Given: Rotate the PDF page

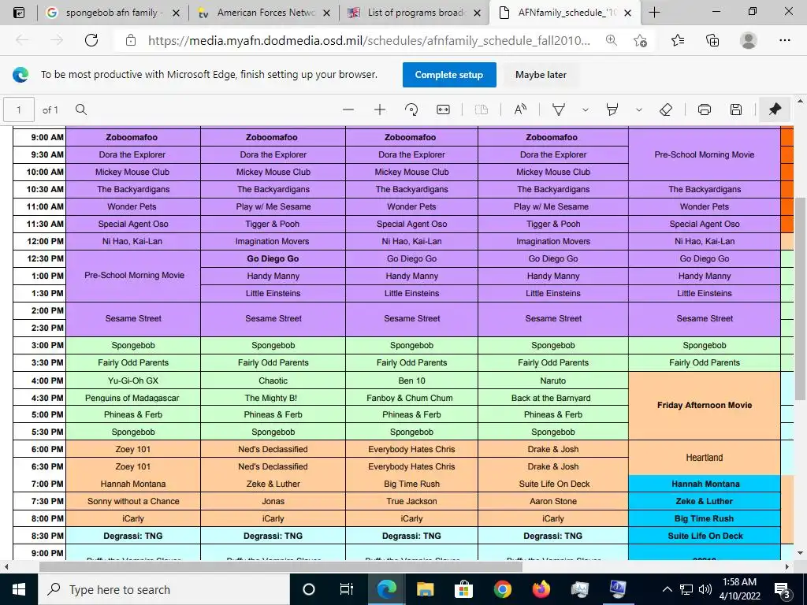Looking at the screenshot, I should tap(411, 109).
